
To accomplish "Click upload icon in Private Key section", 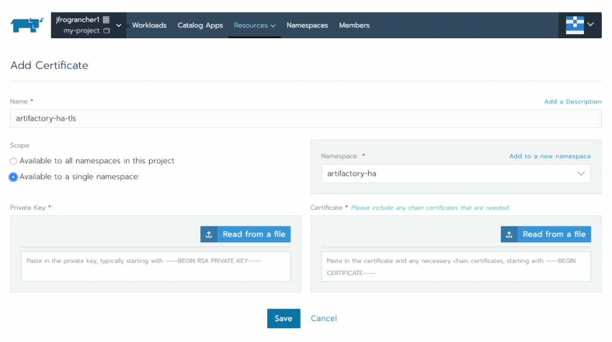I will pyautogui.click(x=209, y=234).
